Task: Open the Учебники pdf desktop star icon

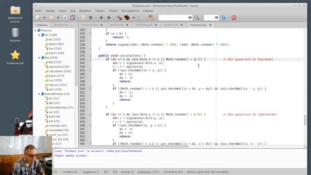Action: pyautogui.click(x=15, y=57)
